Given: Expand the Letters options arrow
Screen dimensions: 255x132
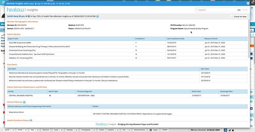Looking at the screenshot, I should coord(117,130).
